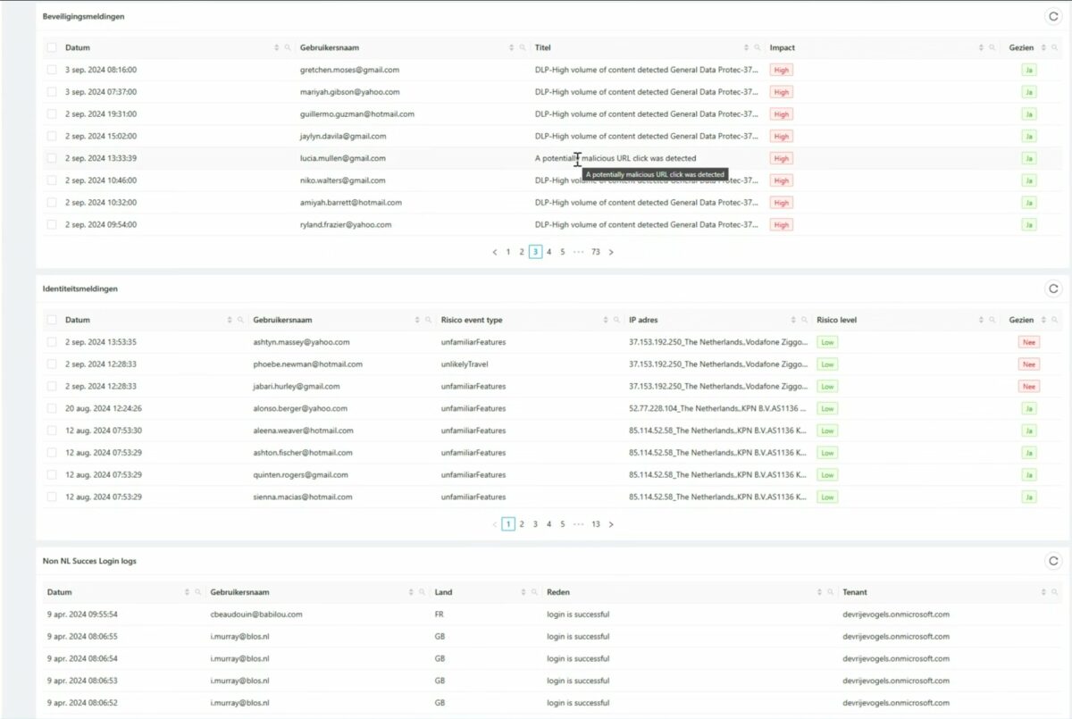Image resolution: width=1072 pixels, height=719 pixels.
Task: Open search on the Titel column
Action: click(x=758, y=47)
